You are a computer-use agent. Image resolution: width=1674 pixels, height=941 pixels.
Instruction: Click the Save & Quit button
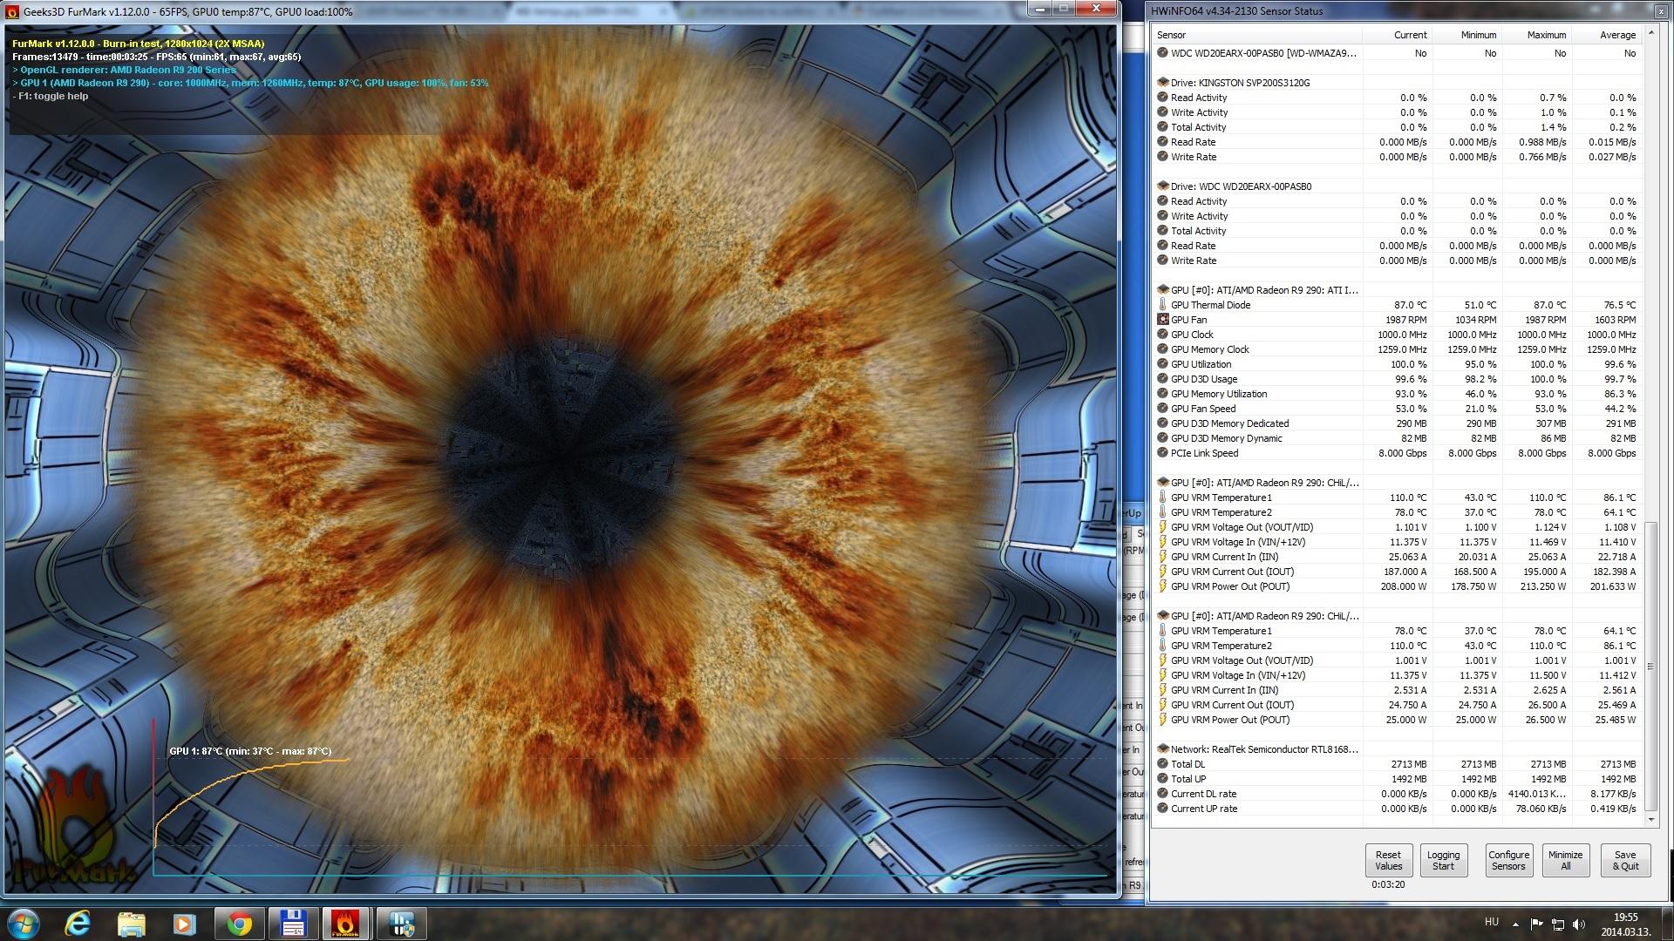pyautogui.click(x=1625, y=860)
